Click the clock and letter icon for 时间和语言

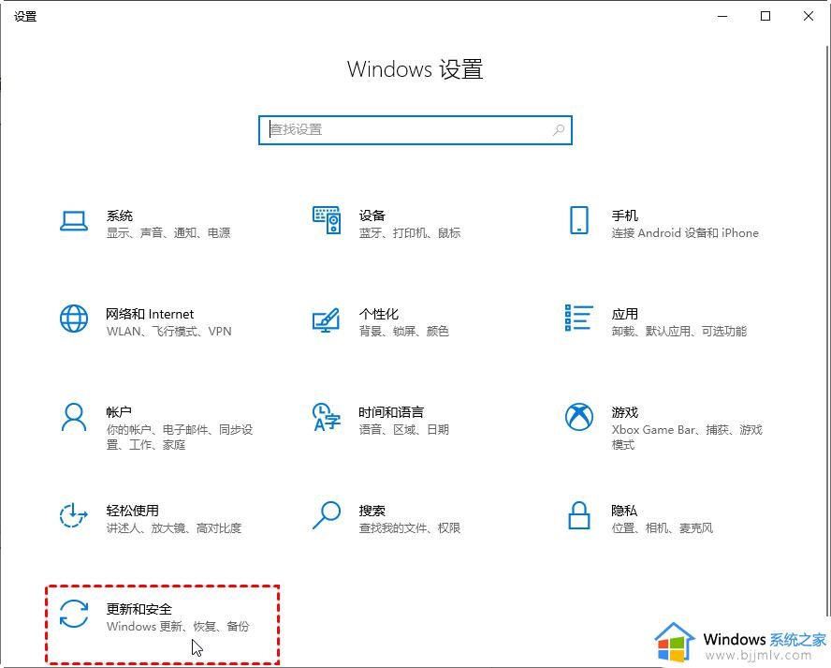pyautogui.click(x=326, y=417)
